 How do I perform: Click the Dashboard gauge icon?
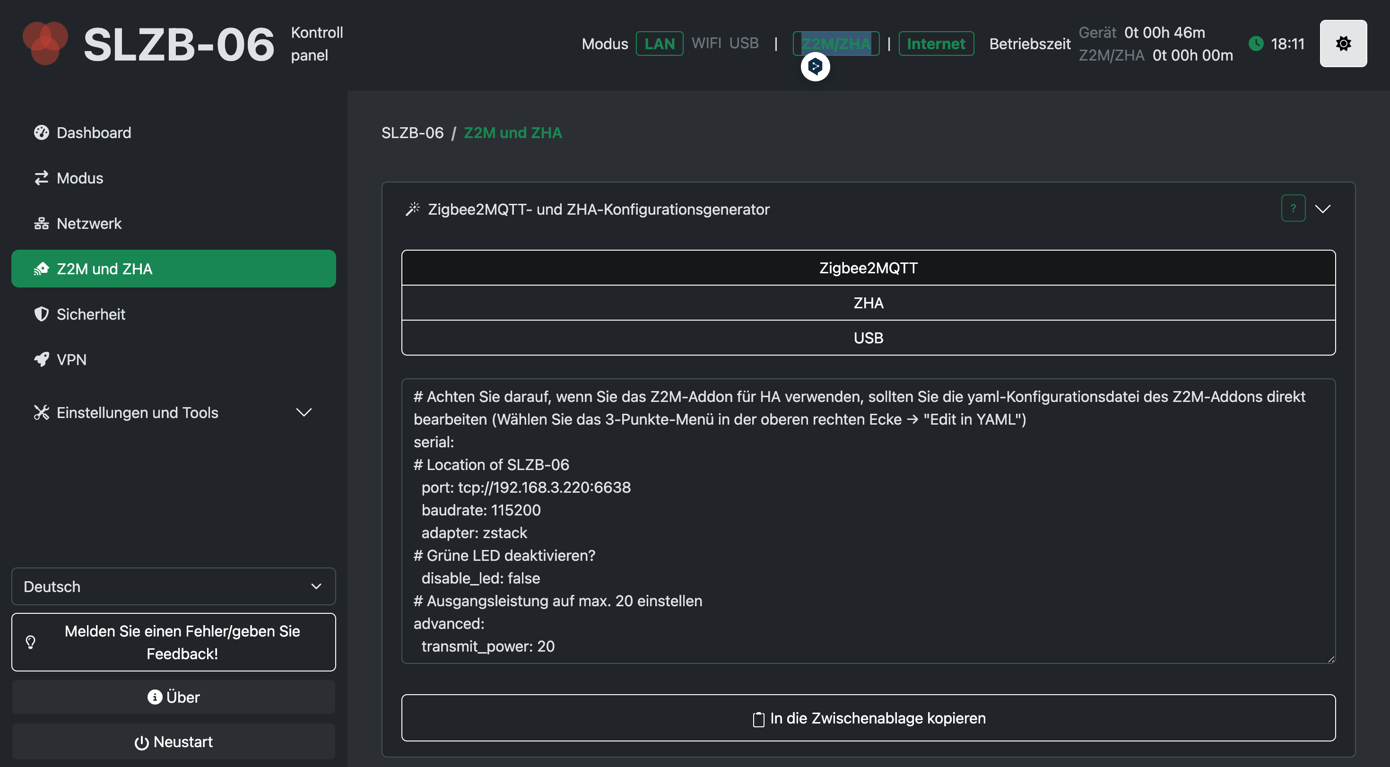42,133
